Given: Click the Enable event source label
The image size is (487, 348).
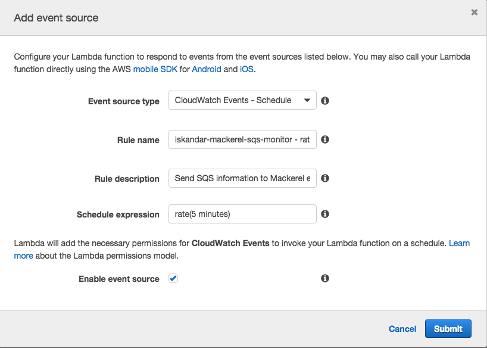Looking at the screenshot, I should pos(119,279).
